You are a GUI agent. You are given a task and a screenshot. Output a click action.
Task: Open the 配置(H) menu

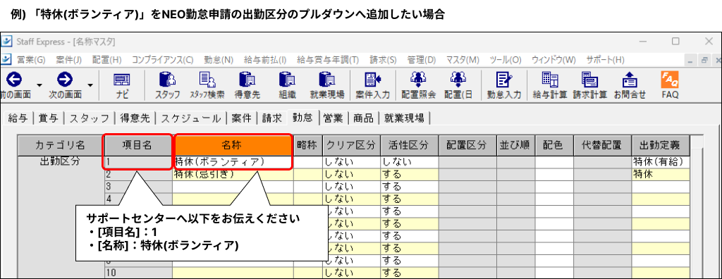point(106,60)
